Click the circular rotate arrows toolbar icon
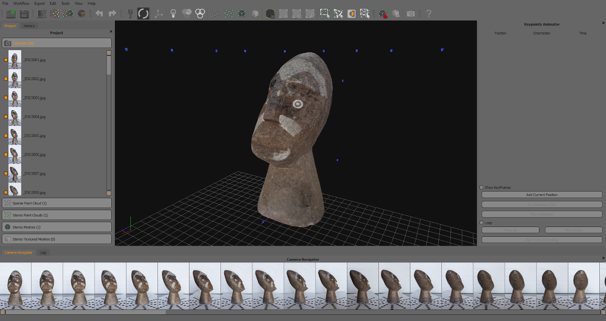 pyautogui.click(x=143, y=14)
